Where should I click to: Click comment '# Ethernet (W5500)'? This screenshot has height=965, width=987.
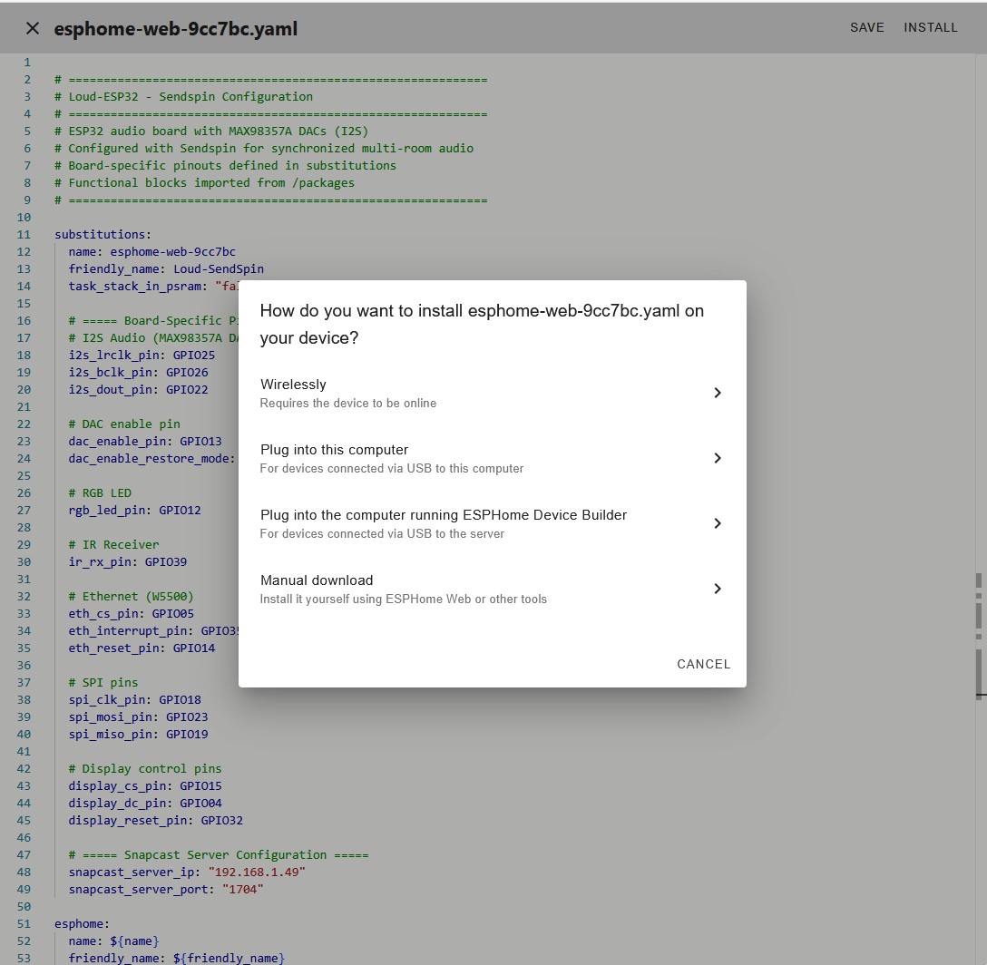pos(131,596)
